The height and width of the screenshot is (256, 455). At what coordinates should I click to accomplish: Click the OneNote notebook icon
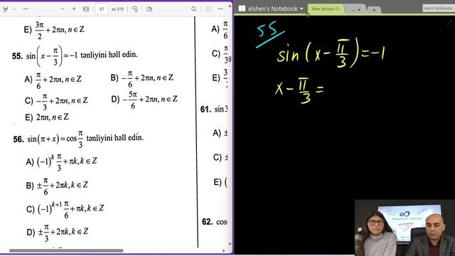pyautogui.click(x=242, y=9)
